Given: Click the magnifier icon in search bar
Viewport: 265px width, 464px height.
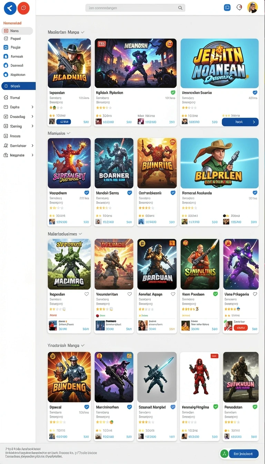Looking at the screenshot, I should [x=180, y=8].
